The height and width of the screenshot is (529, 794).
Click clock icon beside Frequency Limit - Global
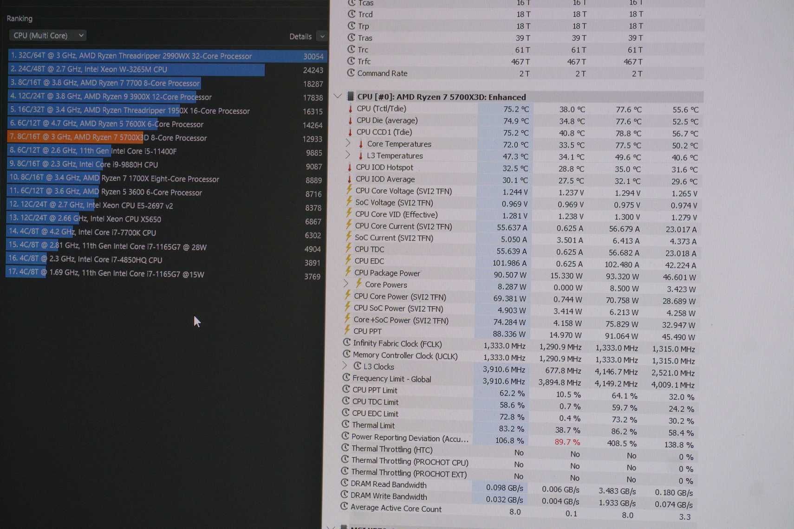coord(346,377)
